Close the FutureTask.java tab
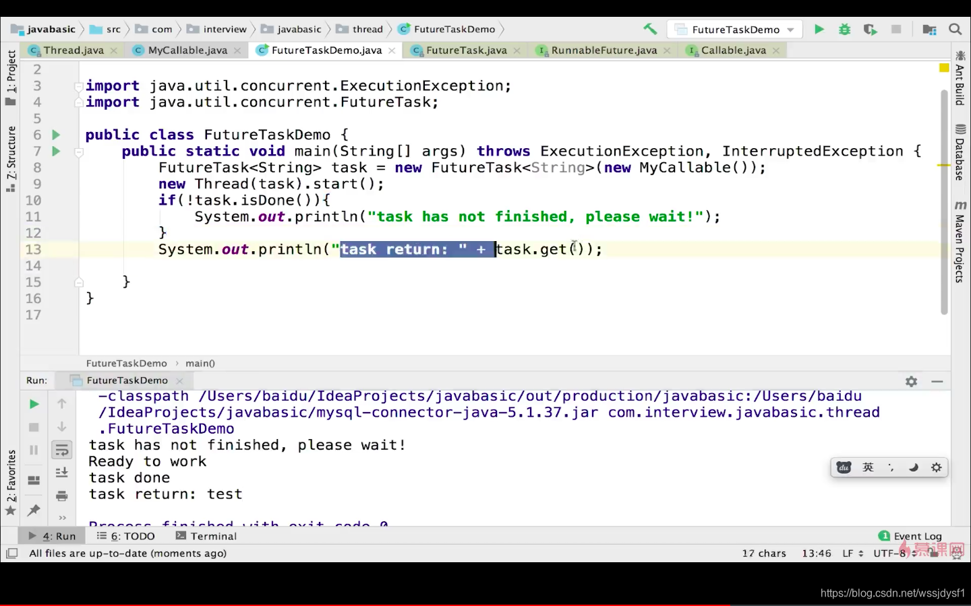 (x=517, y=50)
